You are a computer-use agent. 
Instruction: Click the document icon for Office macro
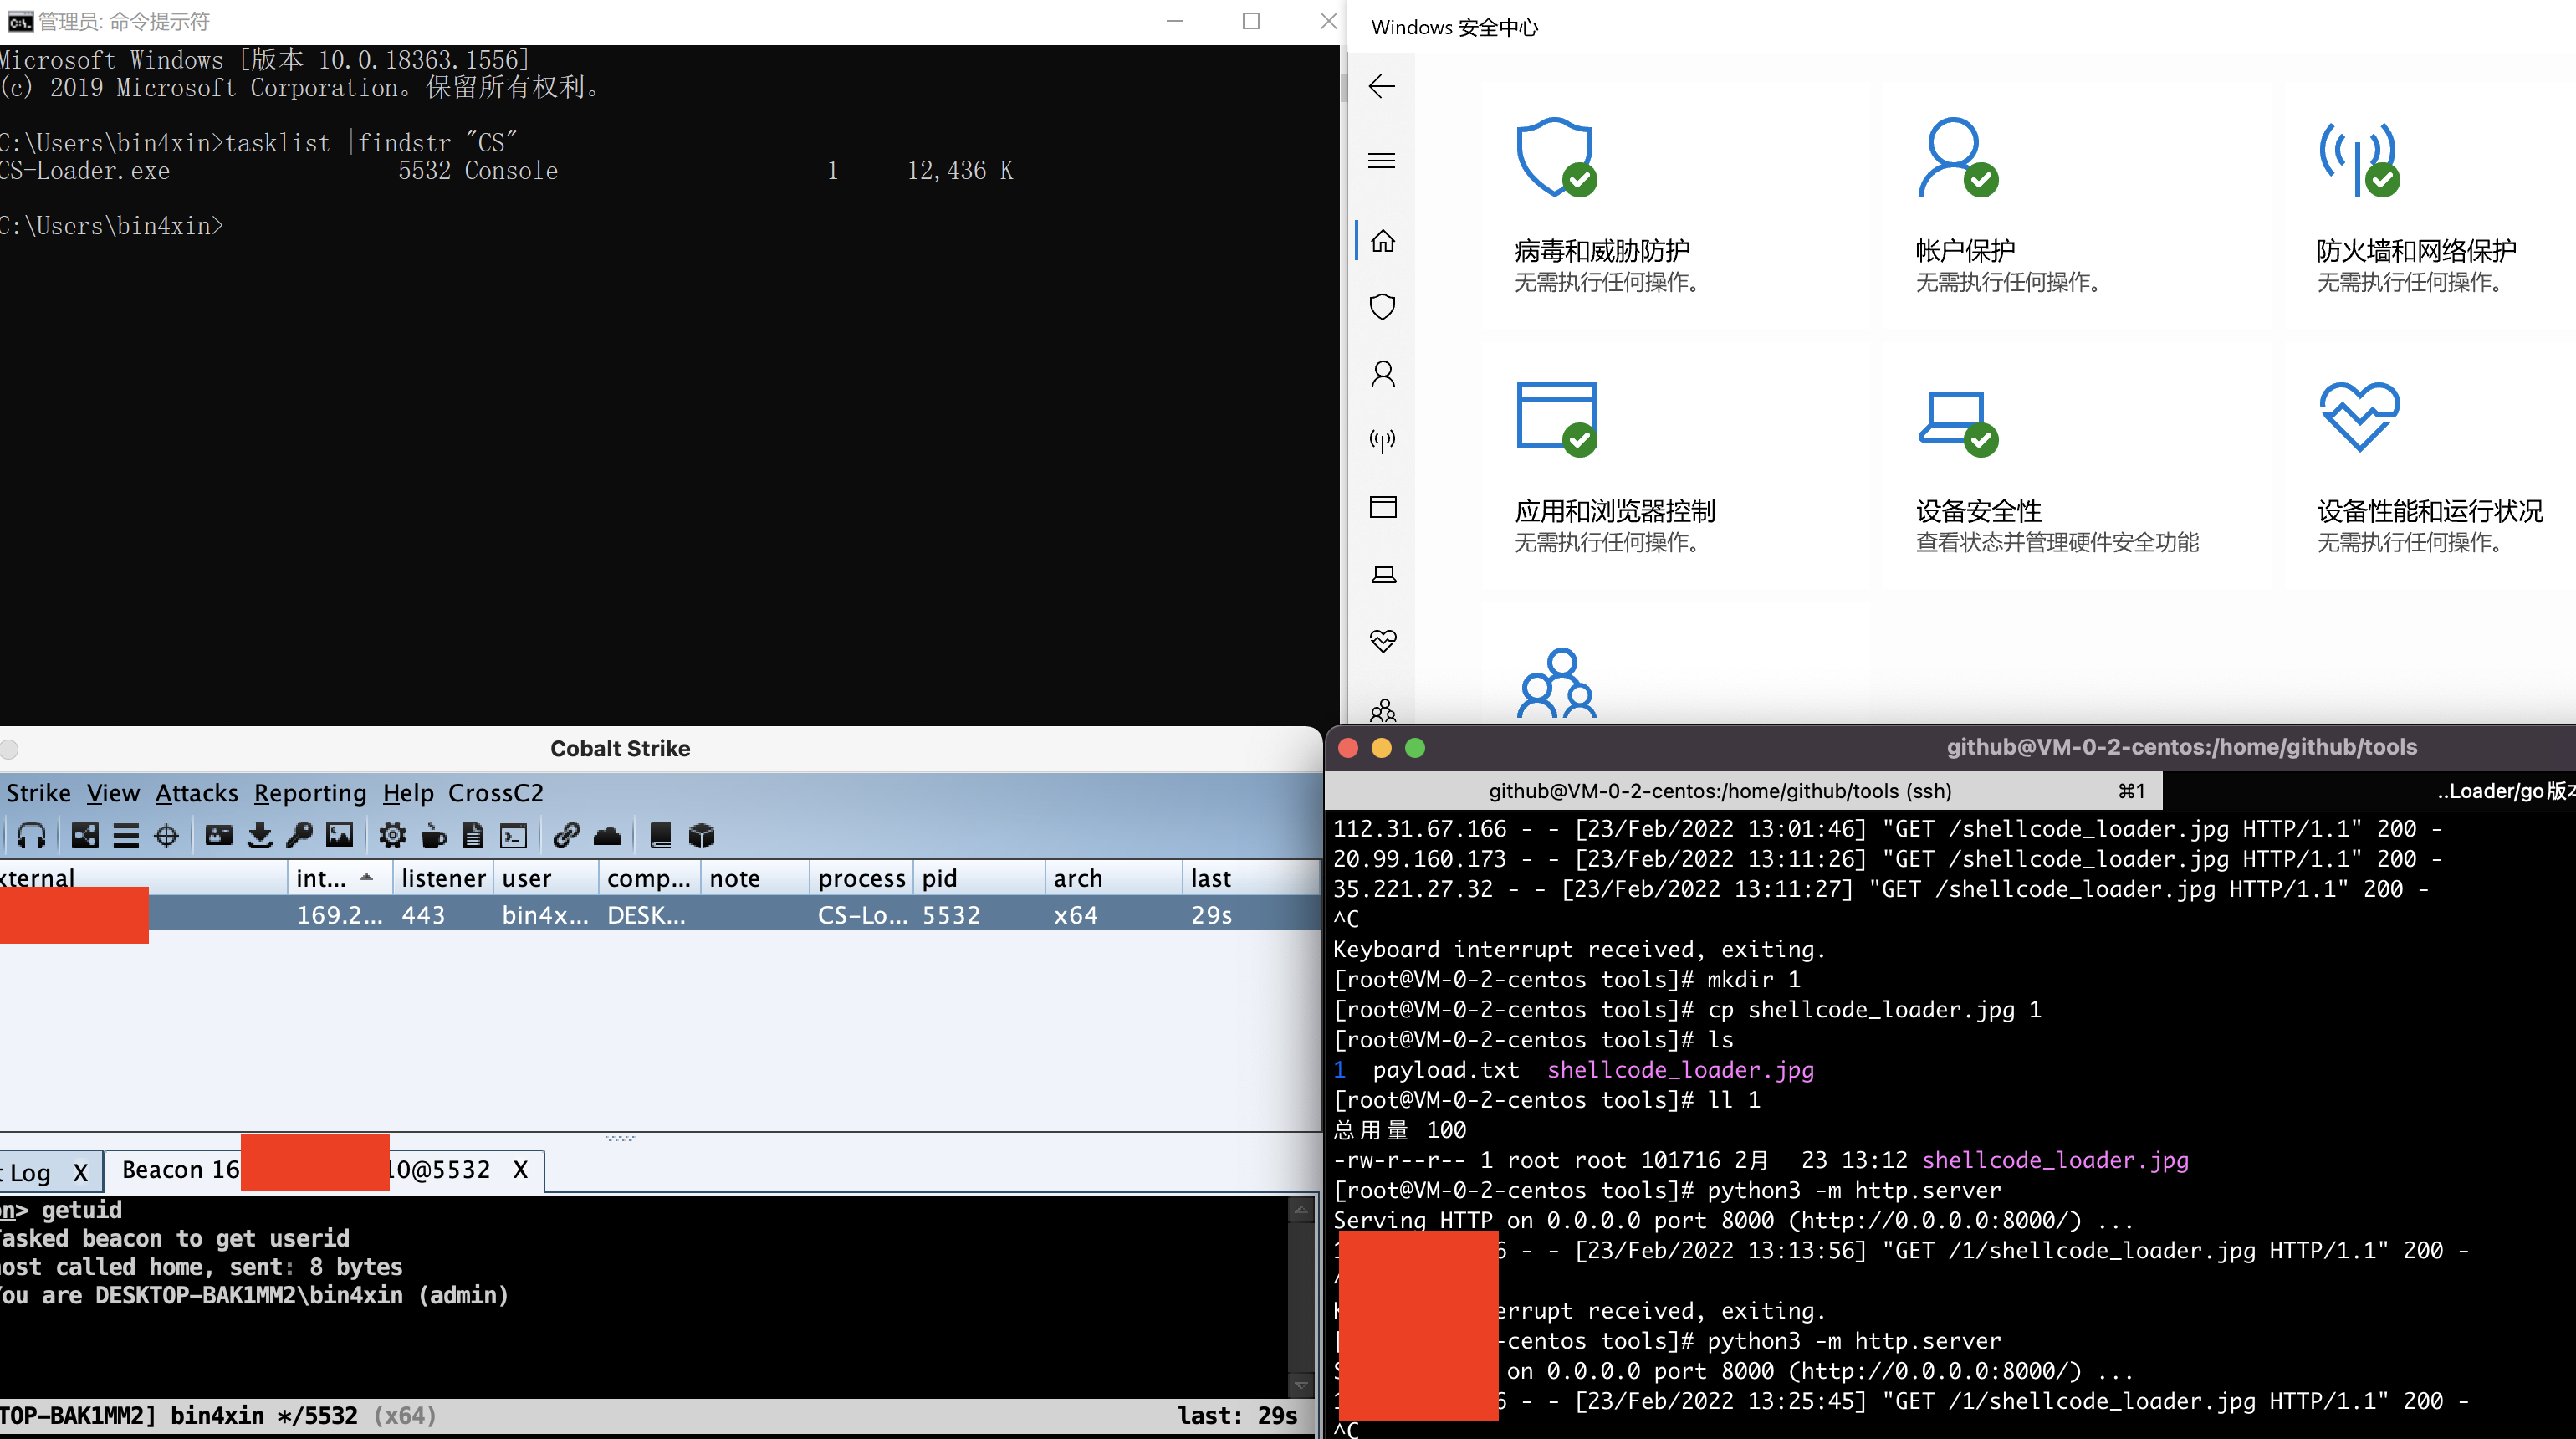[x=474, y=835]
